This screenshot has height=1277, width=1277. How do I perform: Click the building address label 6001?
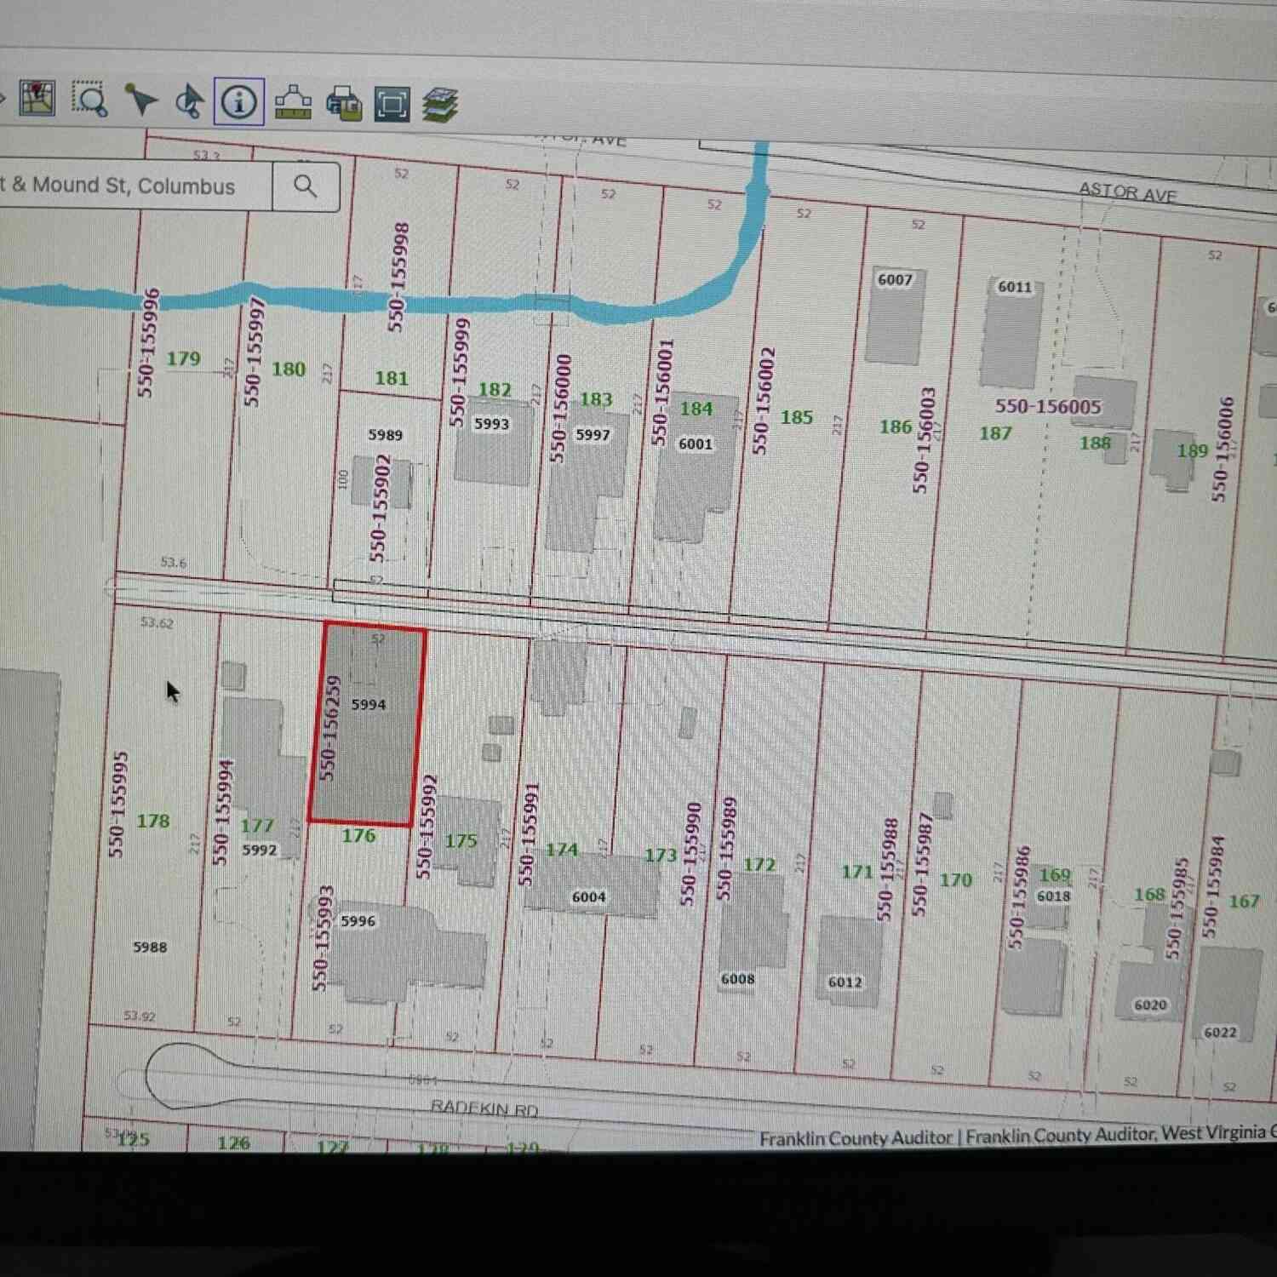point(695,444)
